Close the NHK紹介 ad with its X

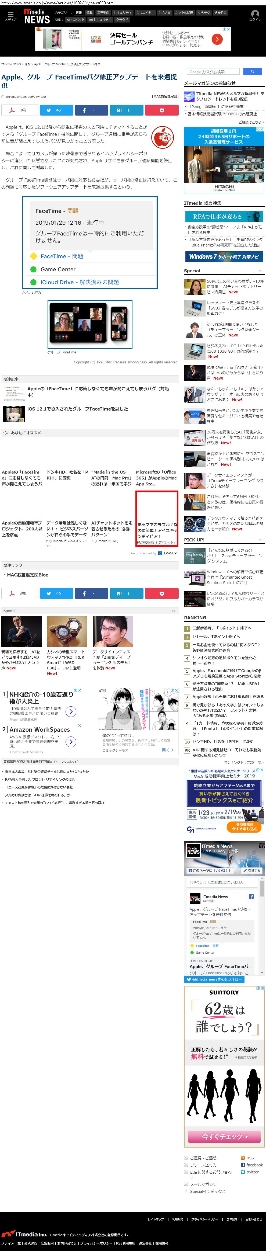coord(80,690)
